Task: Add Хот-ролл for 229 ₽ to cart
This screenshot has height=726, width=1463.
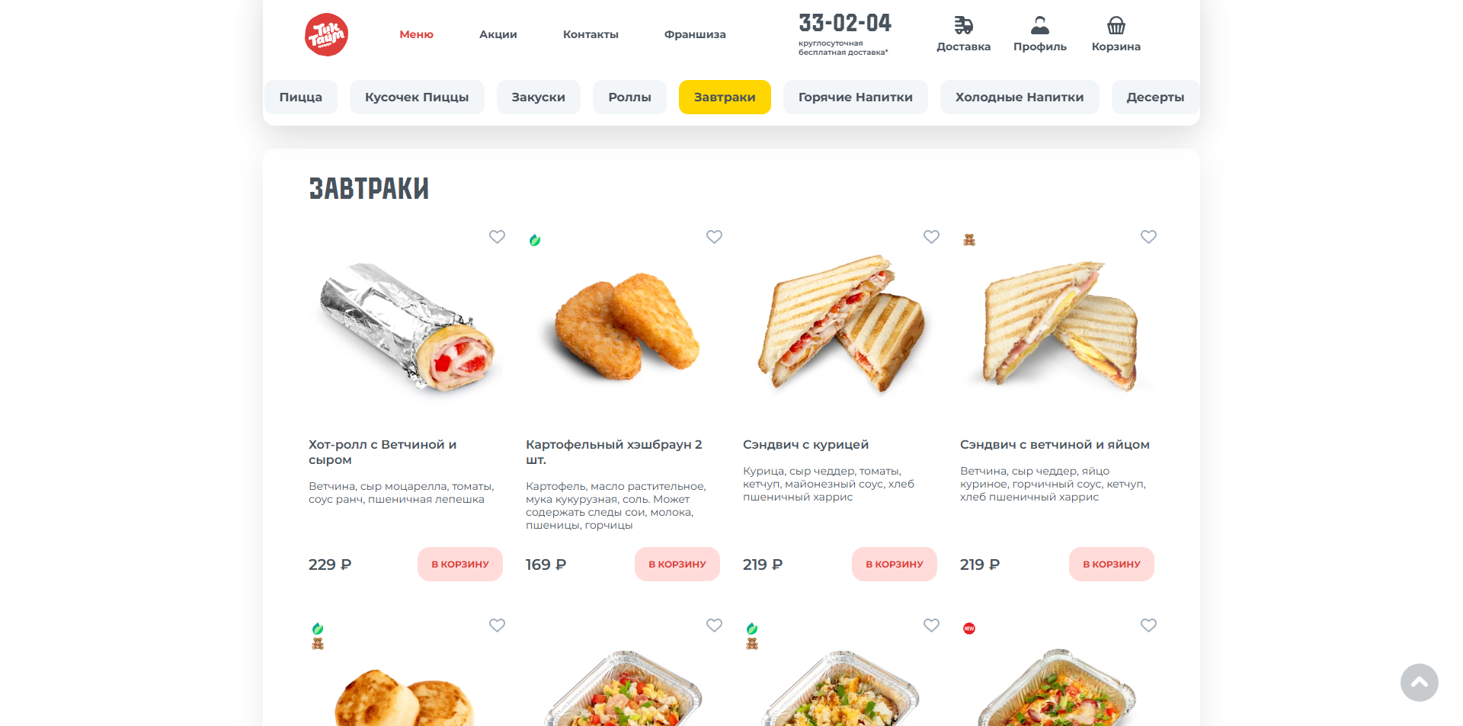Action: tap(460, 564)
